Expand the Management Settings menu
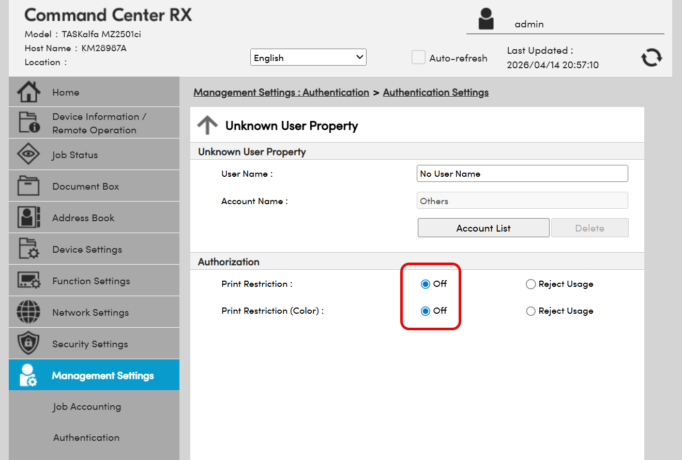 [102, 375]
